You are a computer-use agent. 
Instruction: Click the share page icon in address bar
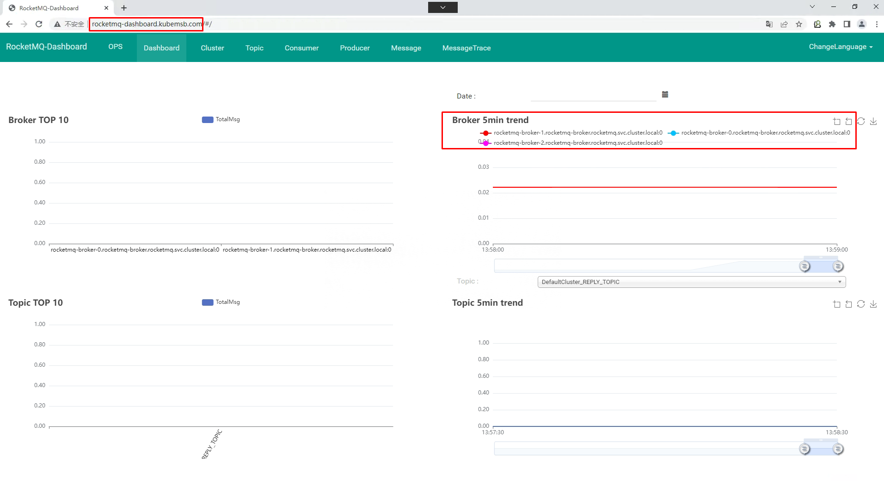(784, 24)
